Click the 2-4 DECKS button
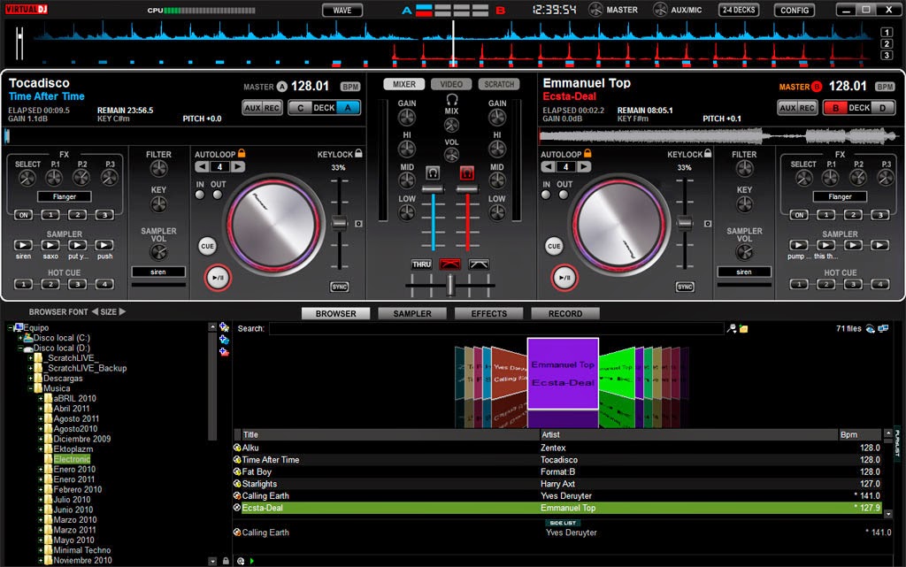The image size is (906, 567). 739,10
